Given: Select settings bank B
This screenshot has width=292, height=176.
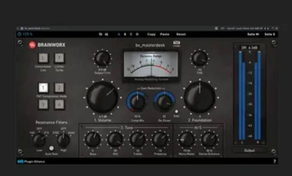Looking at the screenshot, I should pyautogui.click(x=125, y=34).
